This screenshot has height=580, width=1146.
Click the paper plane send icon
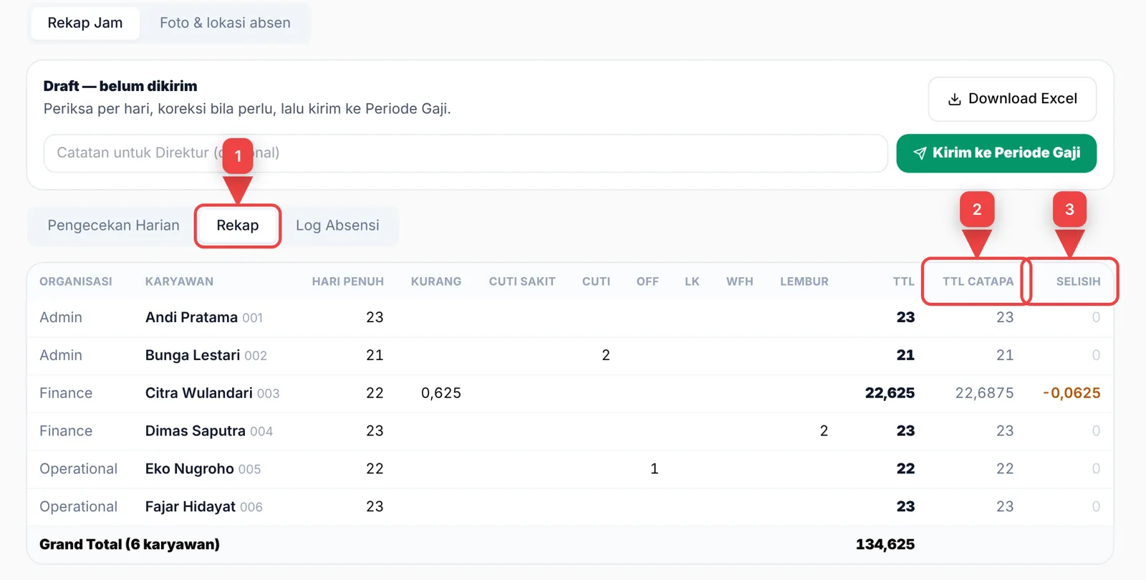(920, 153)
